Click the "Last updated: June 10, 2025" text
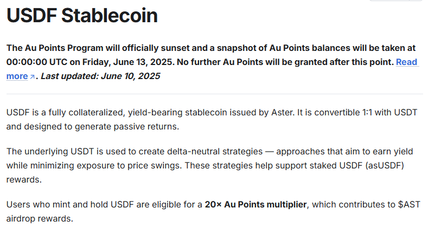Screen dimensions: 428x234 100,76
